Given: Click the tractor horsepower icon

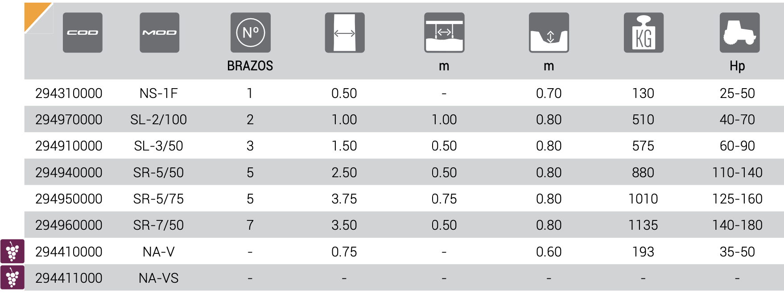Looking at the screenshot, I should pyautogui.click(x=739, y=33).
